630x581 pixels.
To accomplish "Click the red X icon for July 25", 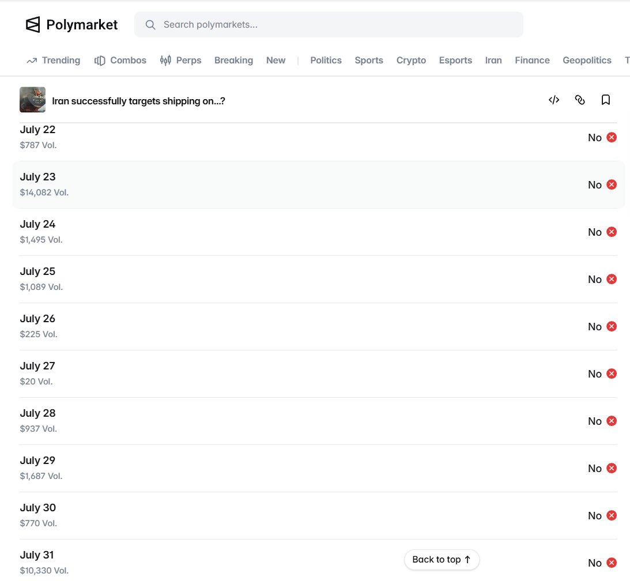I will pos(612,279).
